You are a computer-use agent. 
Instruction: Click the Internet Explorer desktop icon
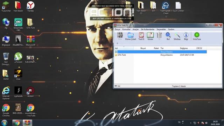[6, 93]
